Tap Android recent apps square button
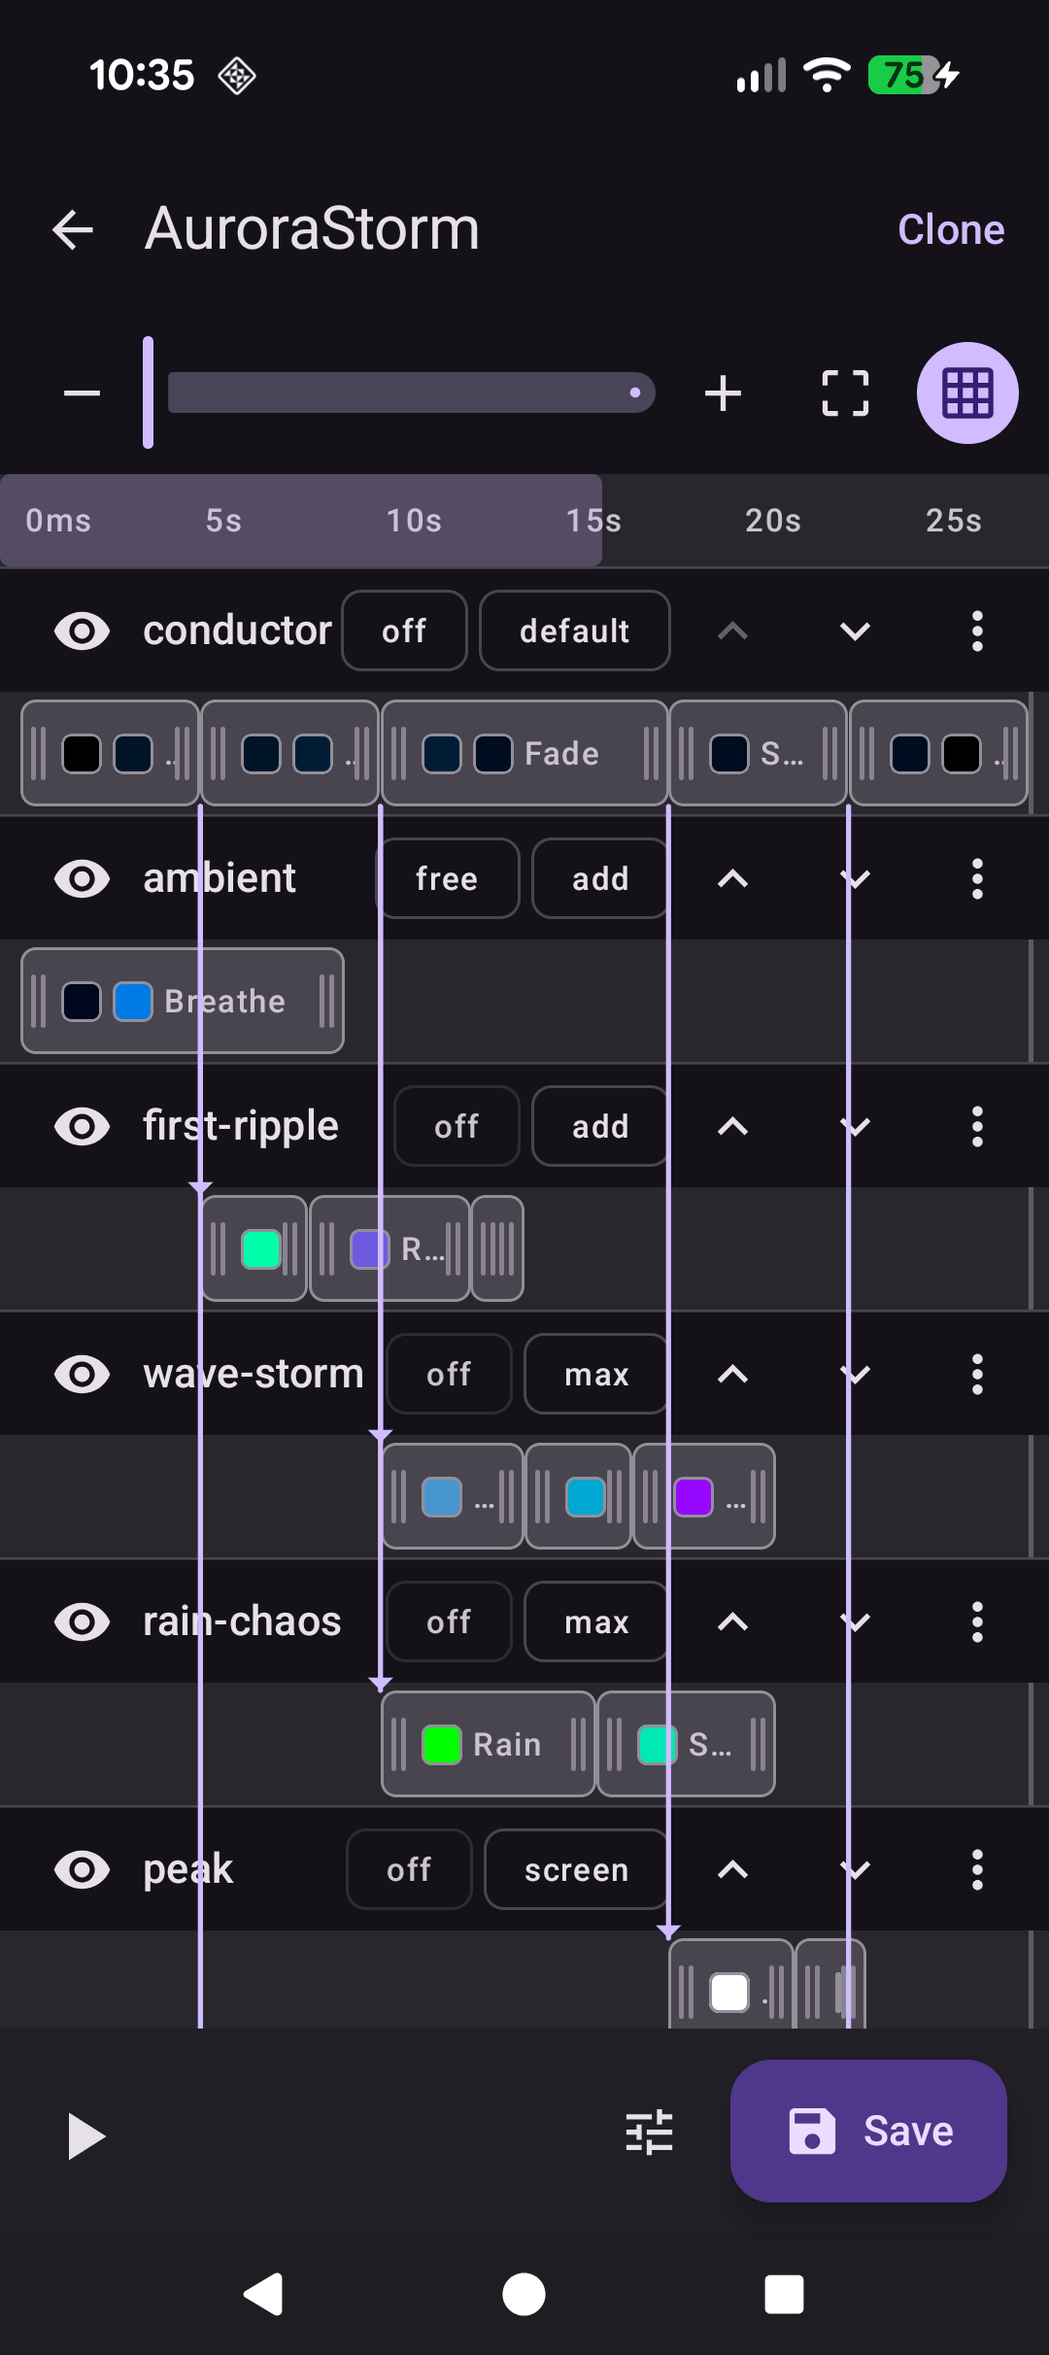This screenshot has height=2355, width=1049. click(784, 2295)
